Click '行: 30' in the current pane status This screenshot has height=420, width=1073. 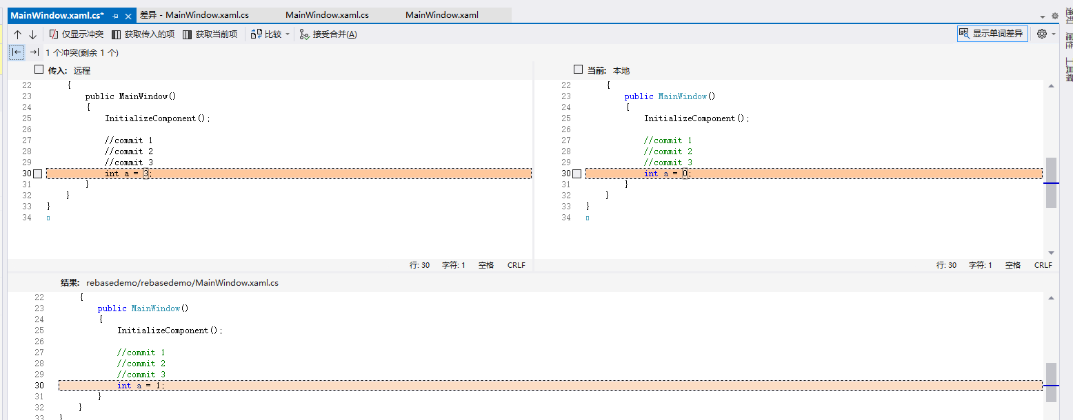tap(946, 265)
